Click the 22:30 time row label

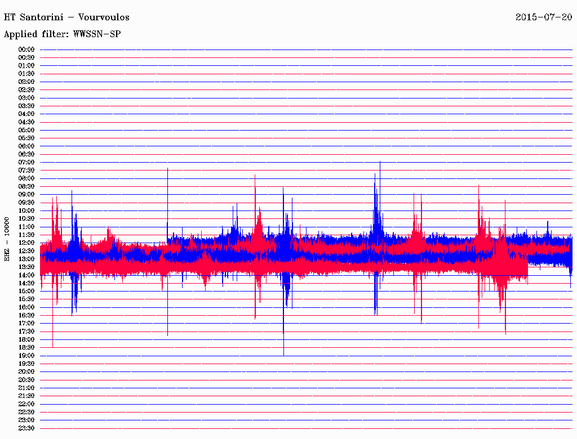[x=26, y=412]
